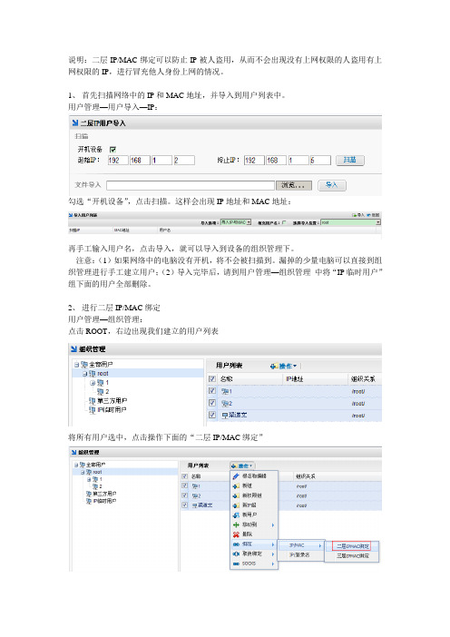Click the 扫描 button beside 终止IP
Screen dimensions: 450x637
pos(350,160)
